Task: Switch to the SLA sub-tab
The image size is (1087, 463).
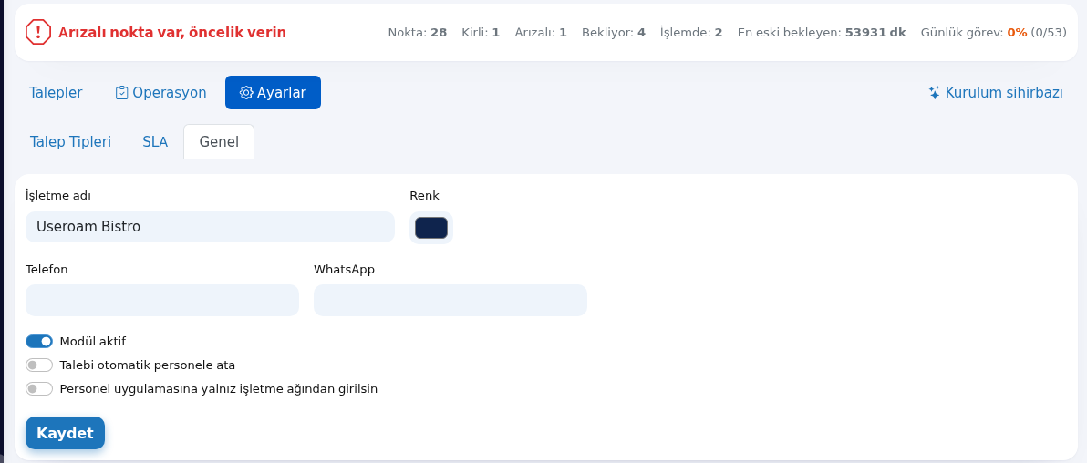Action: click(x=155, y=142)
